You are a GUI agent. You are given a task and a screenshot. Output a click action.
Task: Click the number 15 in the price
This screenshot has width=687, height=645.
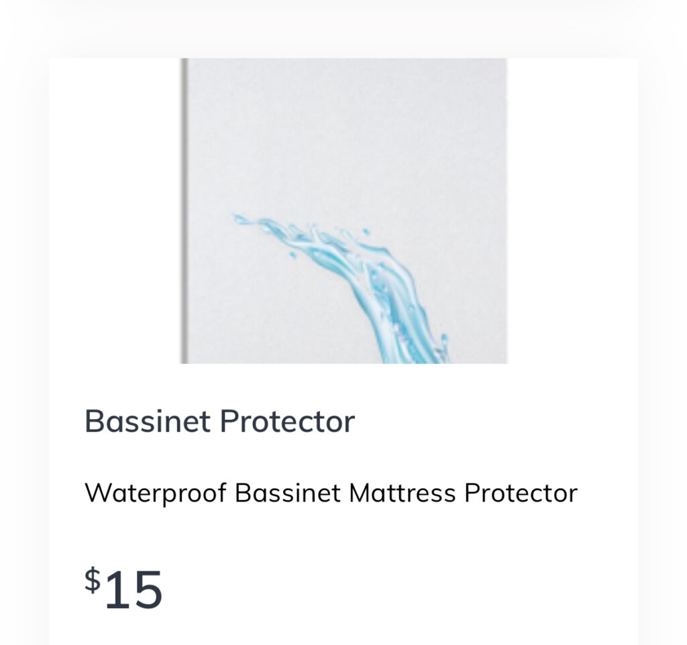coord(134,590)
